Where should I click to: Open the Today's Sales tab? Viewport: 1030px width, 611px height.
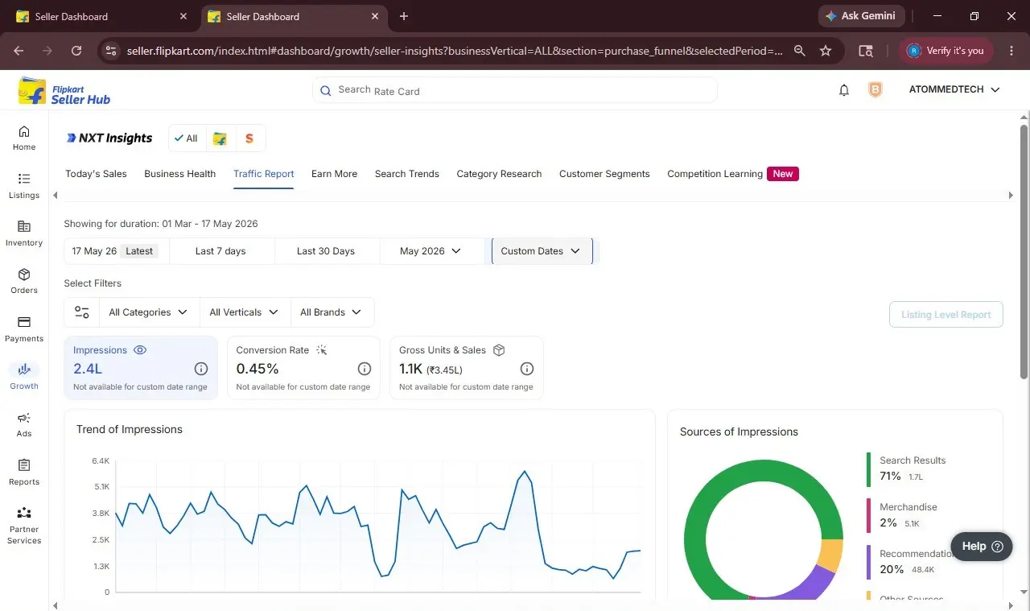tap(96, 174)
